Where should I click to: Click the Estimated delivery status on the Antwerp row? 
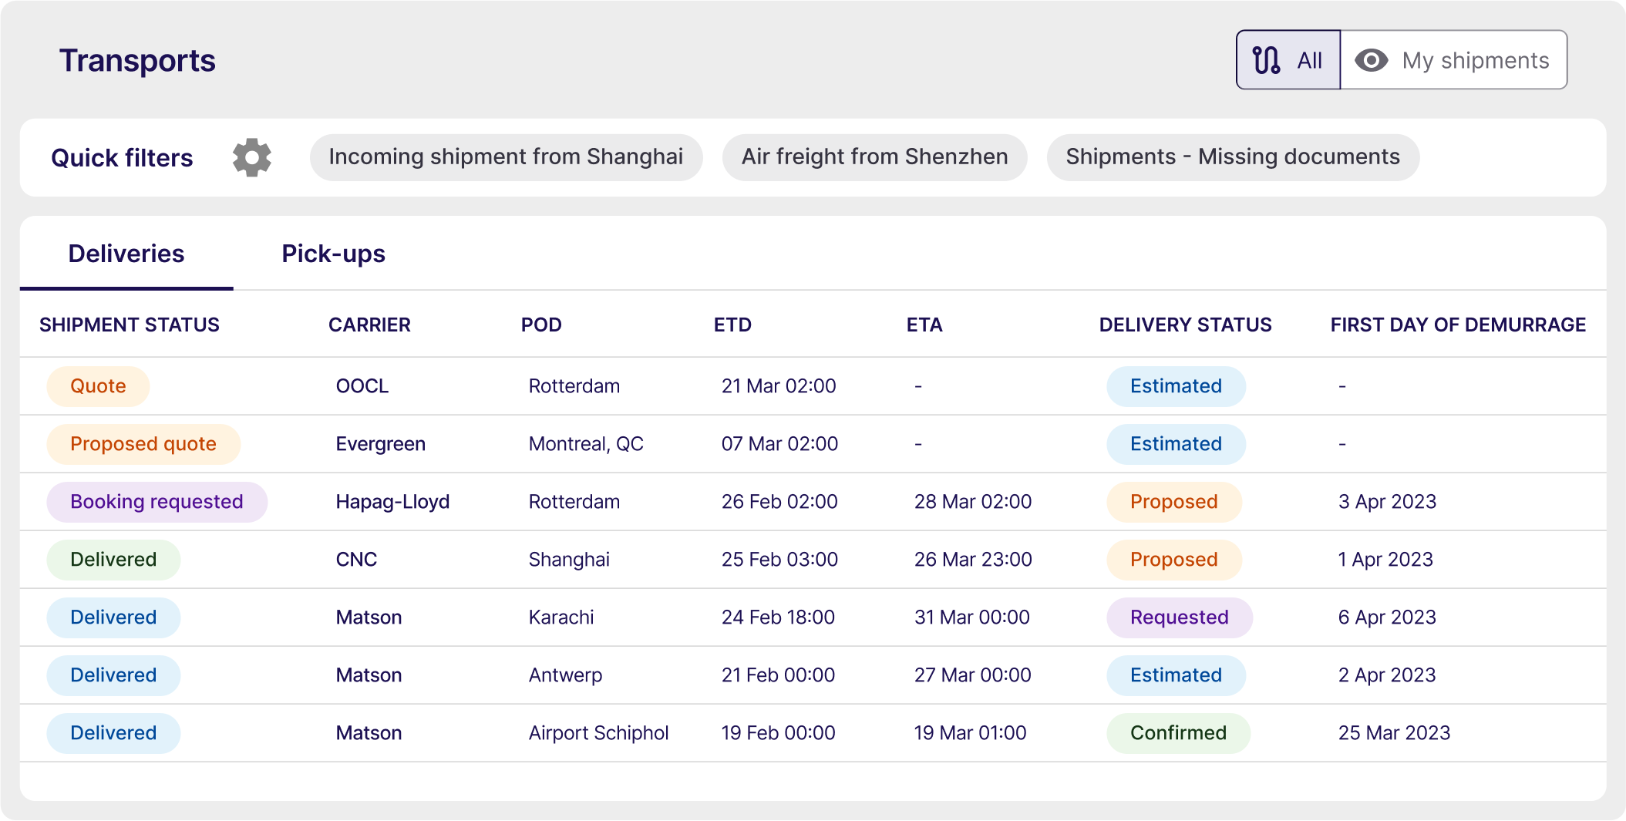tap(1176, 675)
